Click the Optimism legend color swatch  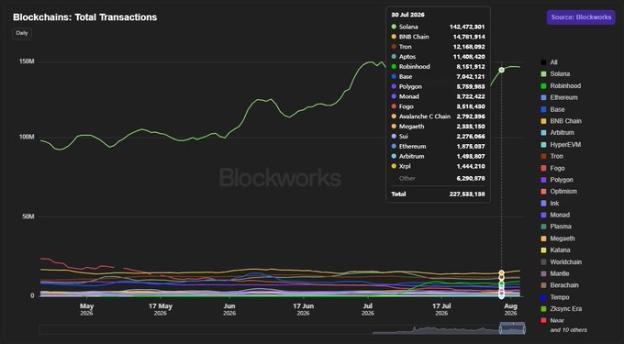(x=543, y=192)
